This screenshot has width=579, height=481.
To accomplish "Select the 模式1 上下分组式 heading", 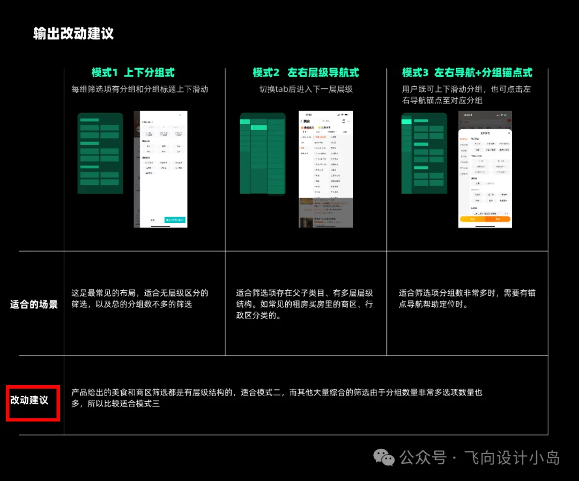I will point(133,72).
